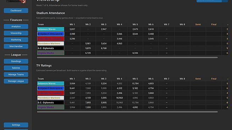Open the Settings page

[16, 125]
